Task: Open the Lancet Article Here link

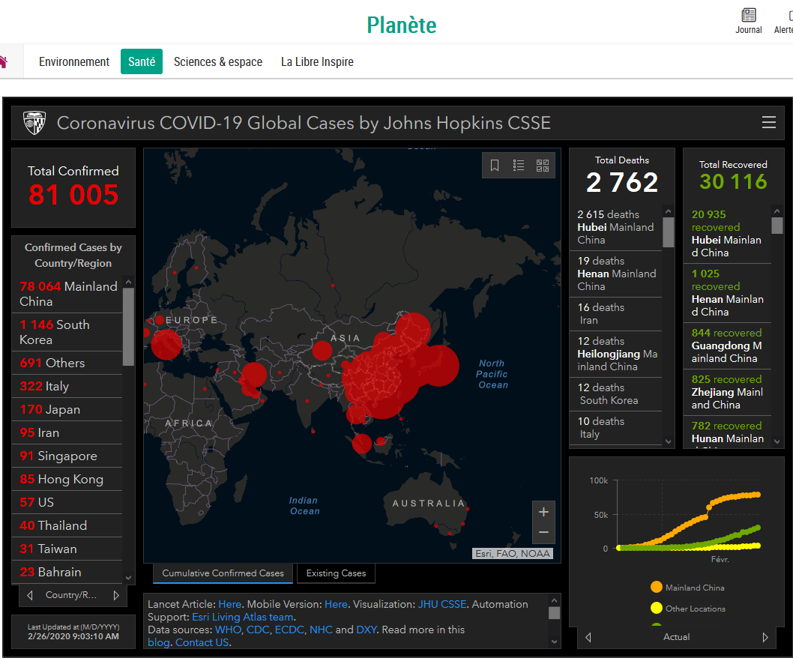Action: tap(229, 604)
